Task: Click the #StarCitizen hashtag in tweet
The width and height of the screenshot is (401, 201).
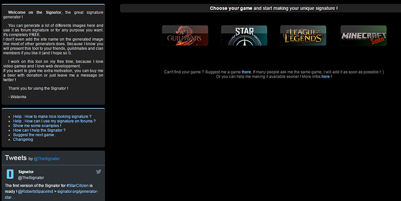Action: [78, 185]
